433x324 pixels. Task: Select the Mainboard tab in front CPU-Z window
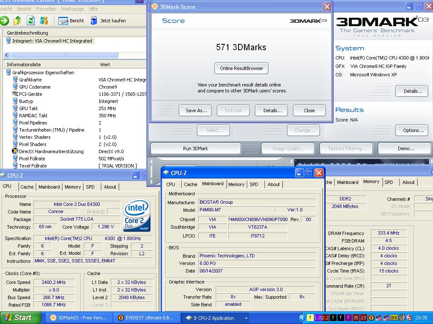(213, 184)
